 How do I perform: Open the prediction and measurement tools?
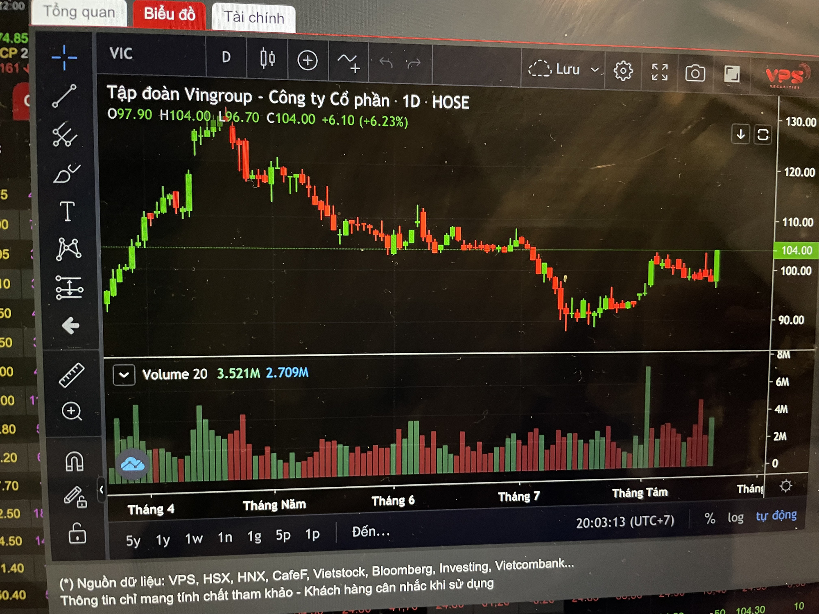point(69,287)
